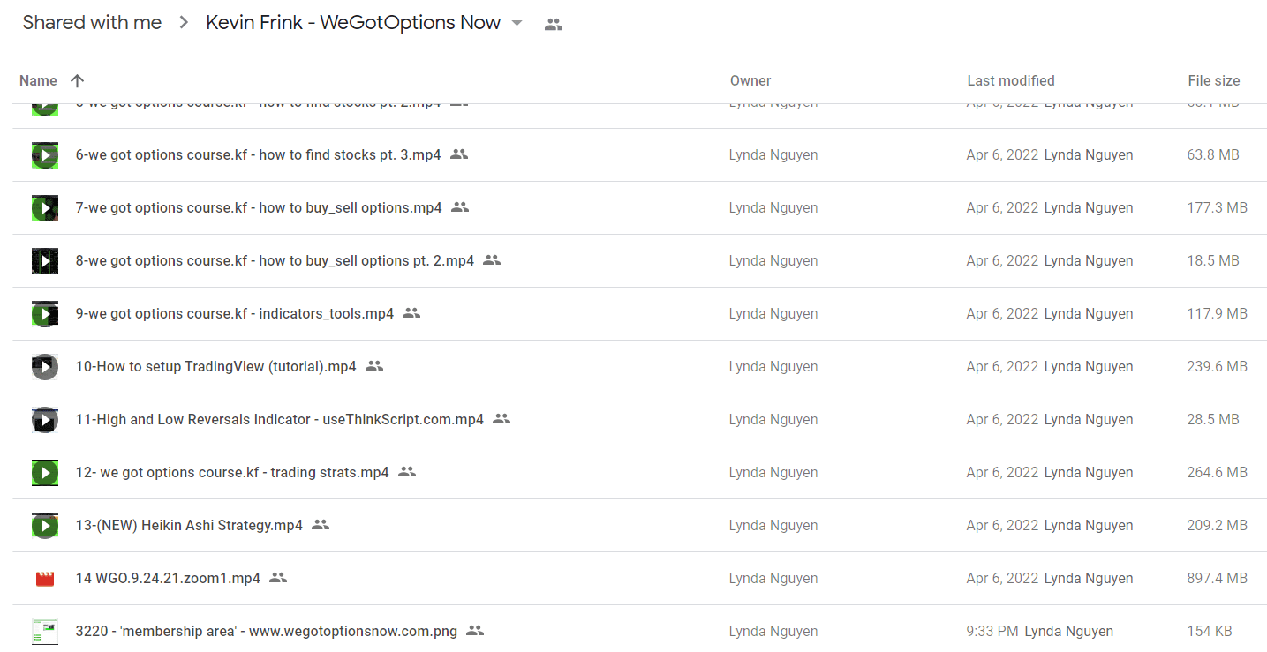Click the Owner column header

coord(750,80)
